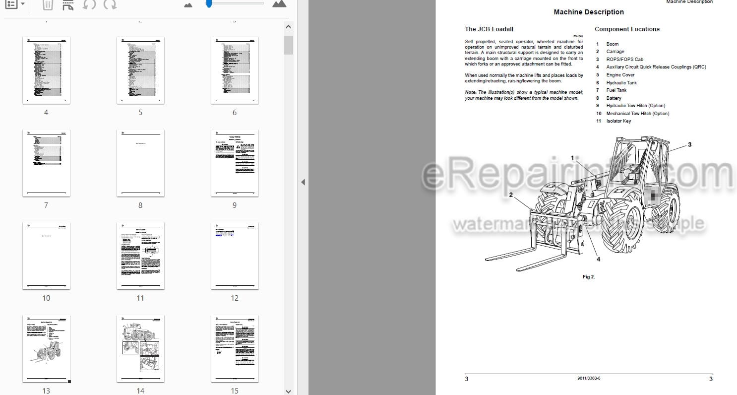Click the page label '13' under thumbnail
The height and width of the screenshot is (395, 737).
point(46,391)
